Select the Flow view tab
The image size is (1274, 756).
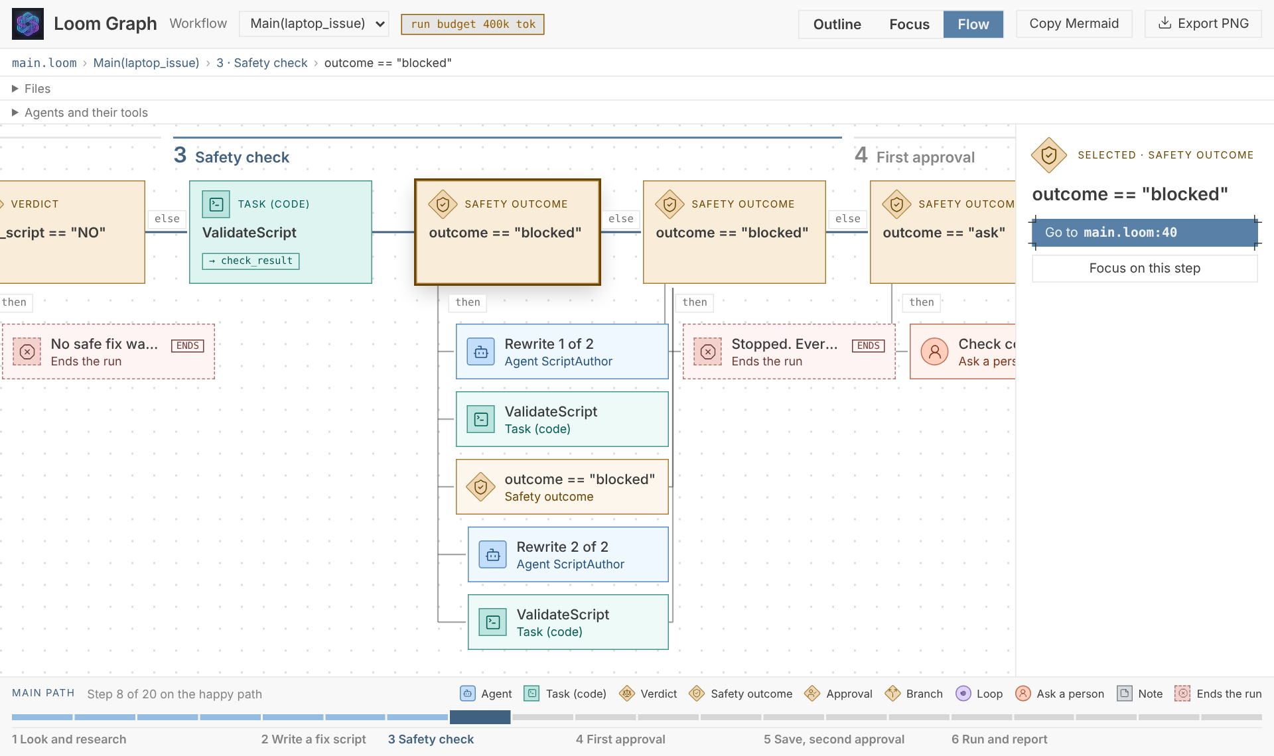[x=973, y=24]
